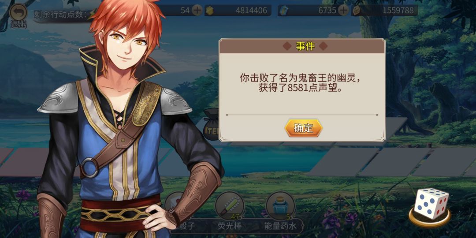Screen dimensions: 476x238
Task: Click the 退出 back arrow icon
Action: [18, 13]
